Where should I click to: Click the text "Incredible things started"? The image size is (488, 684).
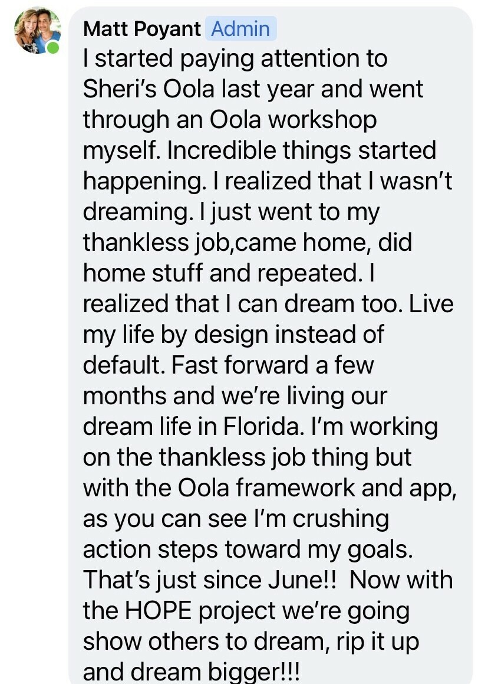(302, 150)
